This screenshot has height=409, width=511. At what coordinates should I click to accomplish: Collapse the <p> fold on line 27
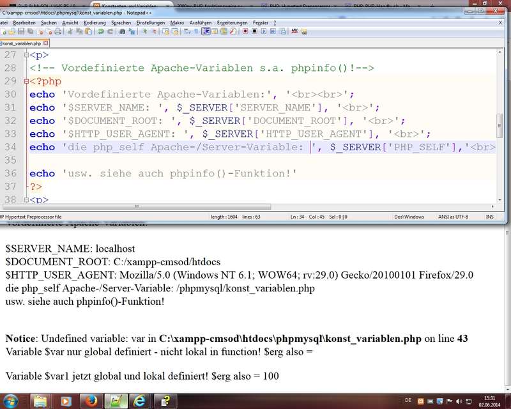(26, 56)
